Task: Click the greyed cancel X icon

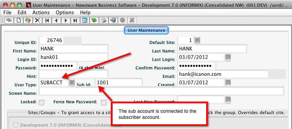Action: tap(132, 20)
